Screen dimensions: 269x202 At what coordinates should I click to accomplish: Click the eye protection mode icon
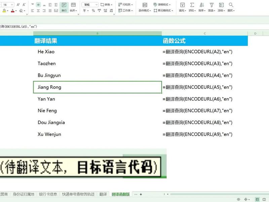238,199
